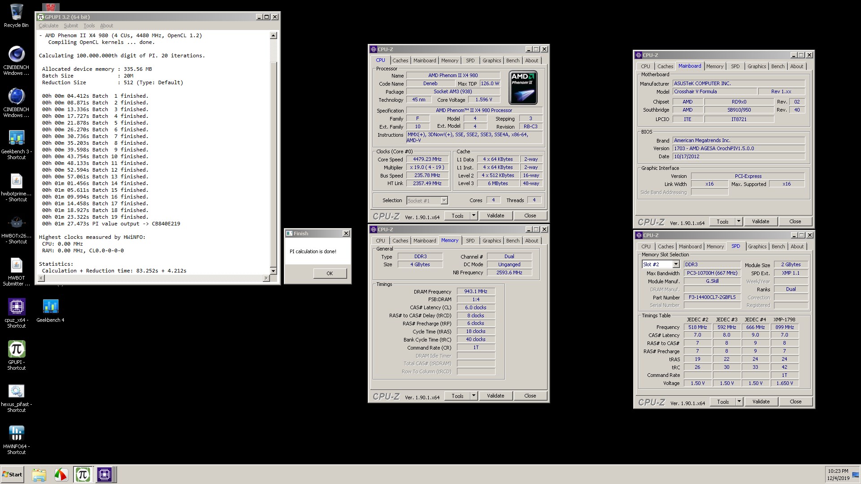Expand Tools arrow in Mainboard window
This screenshot has height=484, width=861.
(x=739, y=221)
